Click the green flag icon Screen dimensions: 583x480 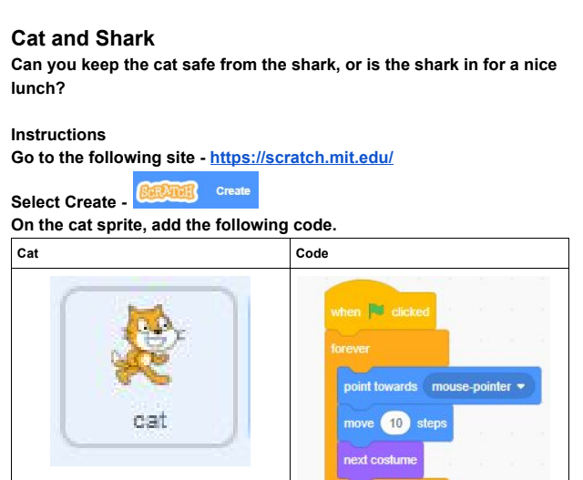click(x=376, y=311)
